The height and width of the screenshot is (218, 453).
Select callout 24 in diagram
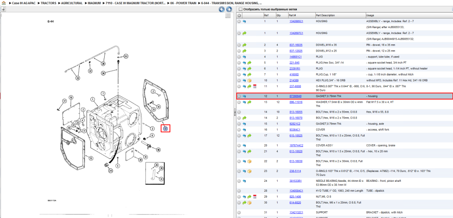point(111,171)
